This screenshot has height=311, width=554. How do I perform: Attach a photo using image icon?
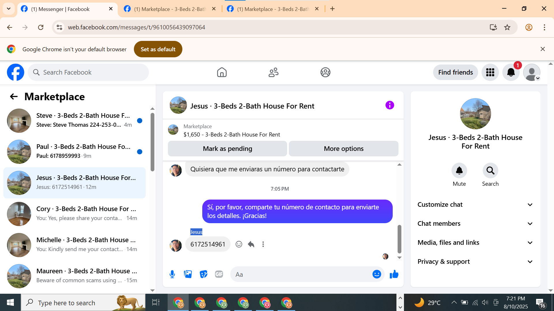coord(188,274)
